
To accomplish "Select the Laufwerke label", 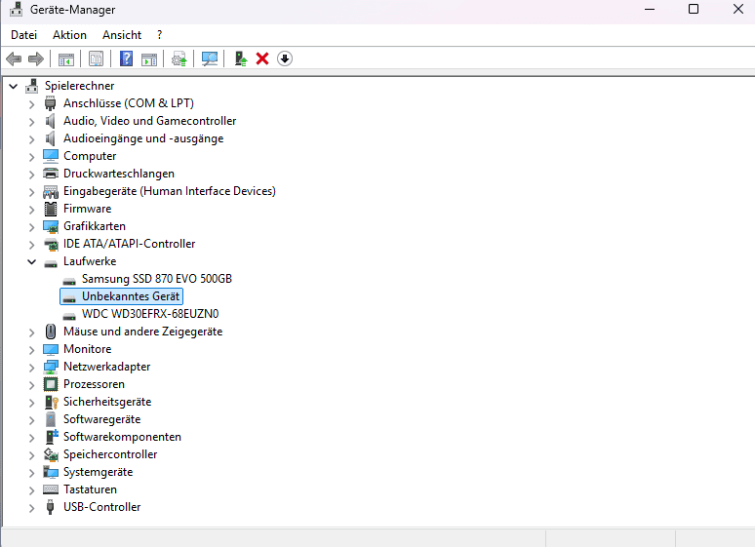I will 90,261.
